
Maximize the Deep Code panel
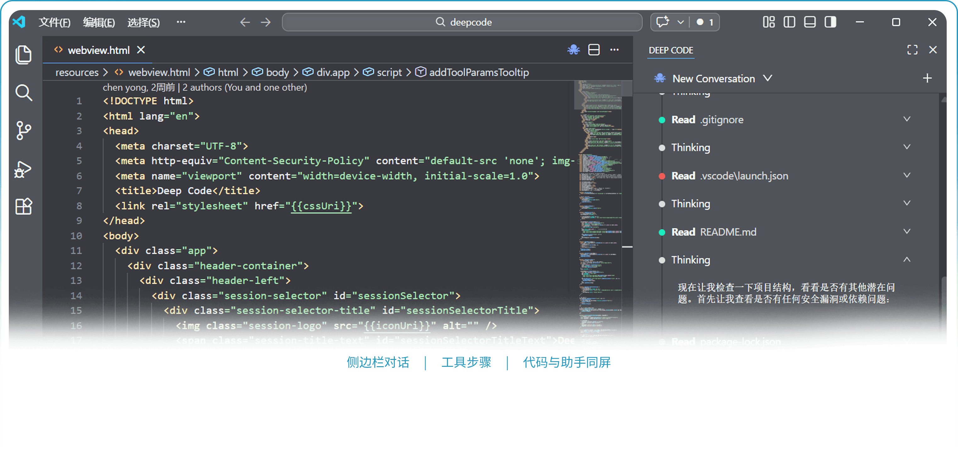tap(912, 50)
